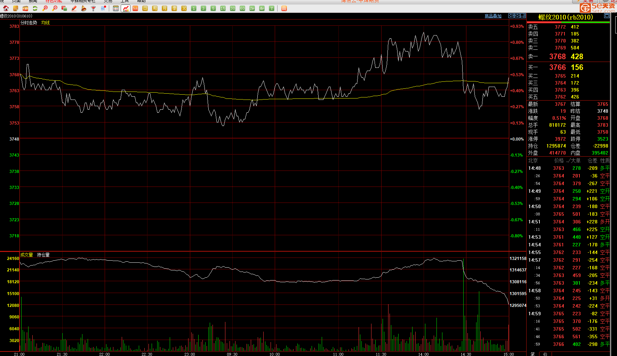Click the red-green buy/sell ratio bar
The height and width of the screenshot is (356, 617).
(568, 22)
